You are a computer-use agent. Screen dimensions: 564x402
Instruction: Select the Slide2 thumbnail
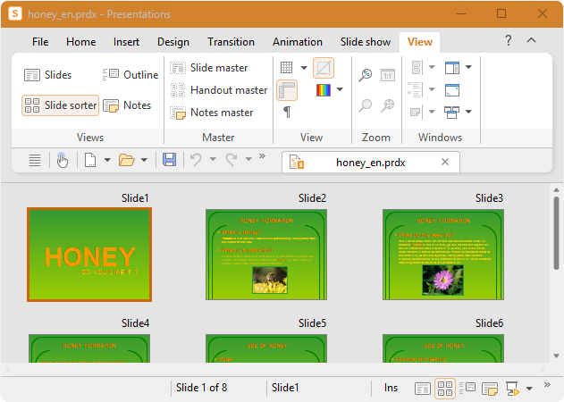click(x=266, y=255)
